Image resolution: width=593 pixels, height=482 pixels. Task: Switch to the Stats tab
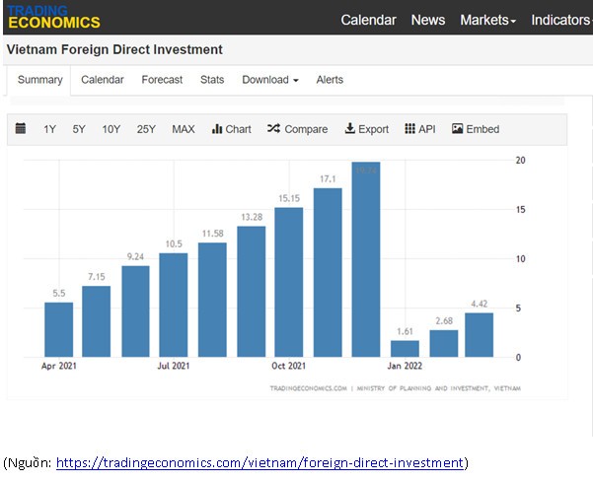pos(212,80)
